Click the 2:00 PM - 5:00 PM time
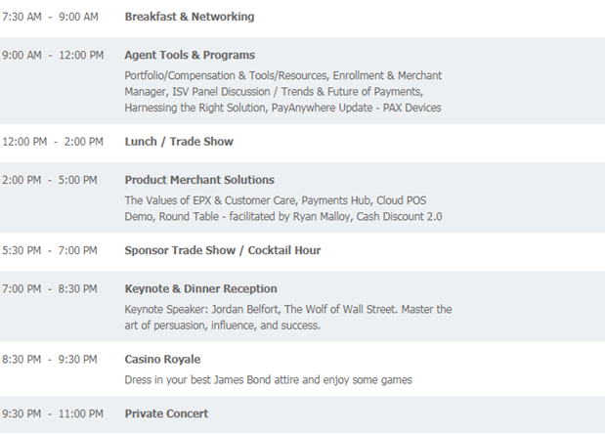Screen dimensions: 605x434 50,180
